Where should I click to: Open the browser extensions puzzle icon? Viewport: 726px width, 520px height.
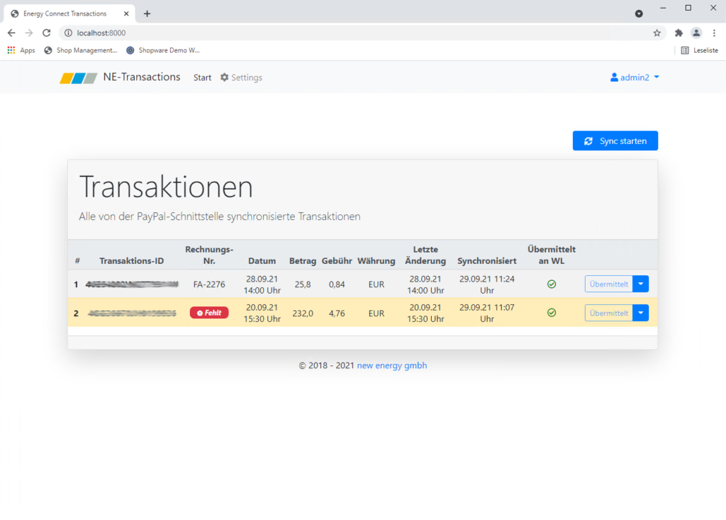tap(678, 33)
